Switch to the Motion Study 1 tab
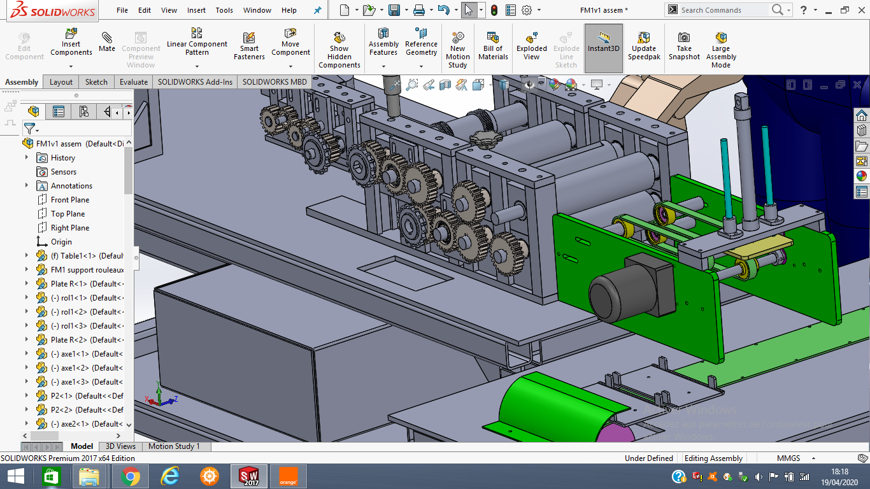The width and height of the screenshot is (870, 489). pos(174,446)
